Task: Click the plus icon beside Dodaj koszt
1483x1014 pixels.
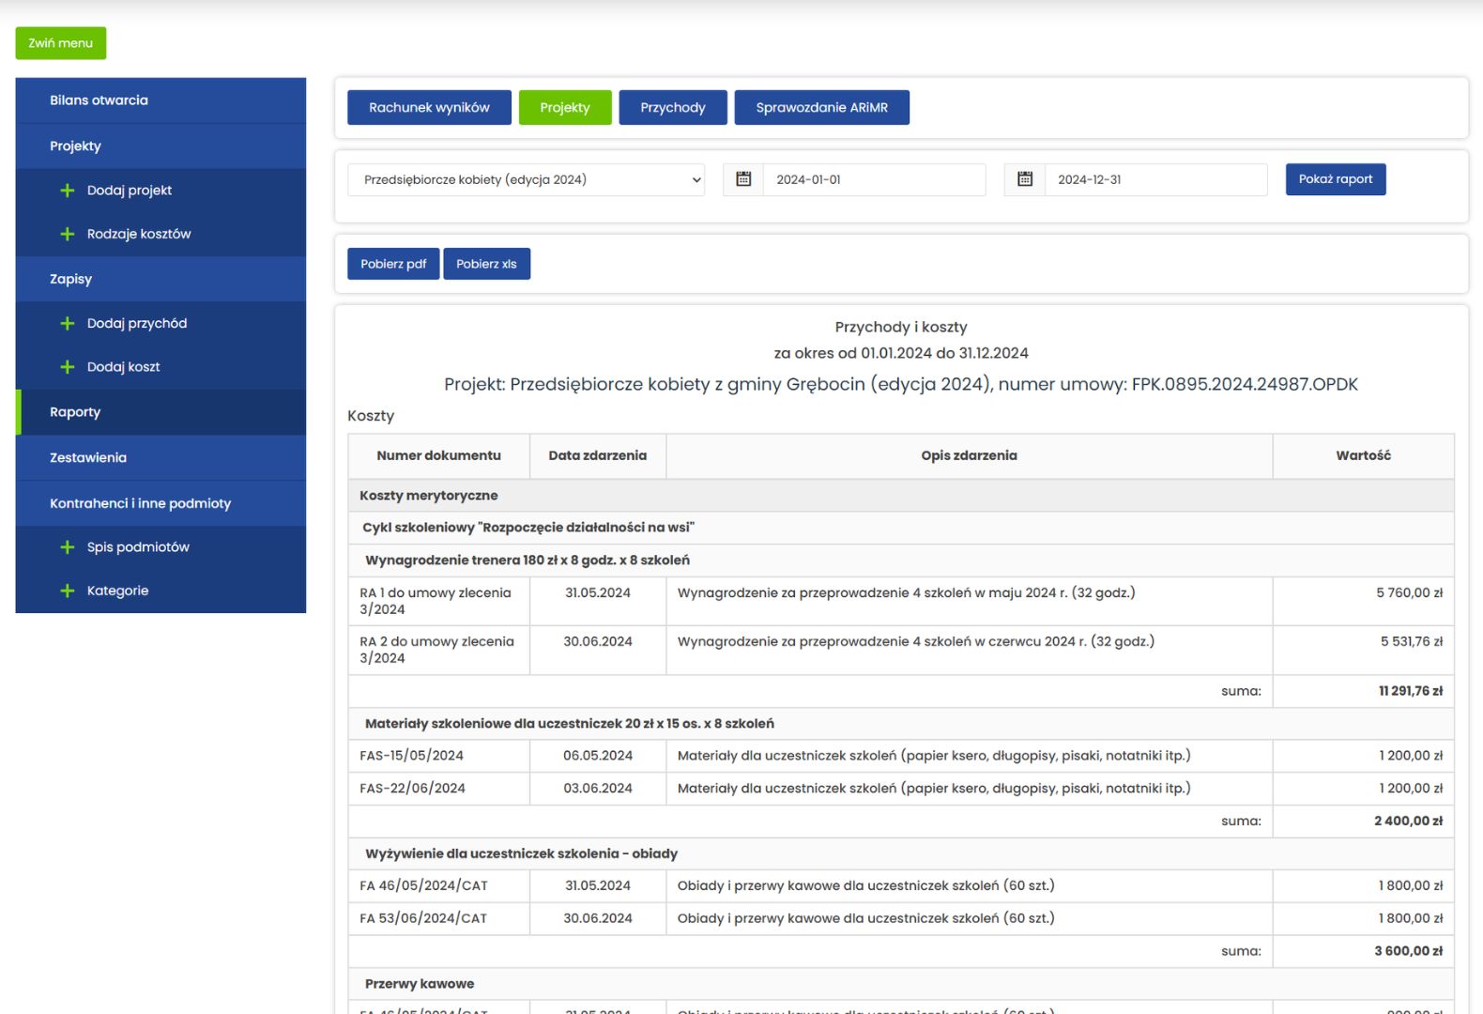Action: (x=68, y=367)
